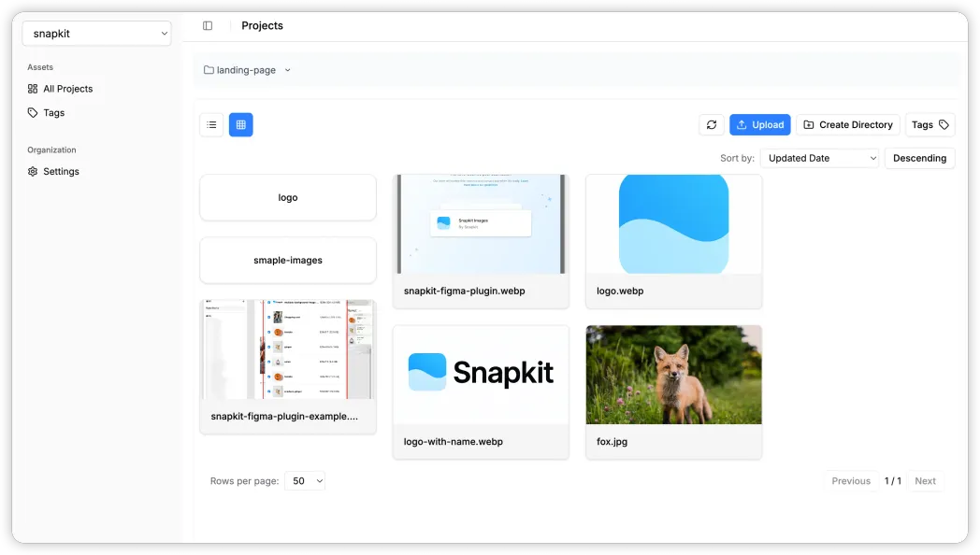980x555 pixels.
Task: Open the logo directory card
Action: (x=288, y=197)
